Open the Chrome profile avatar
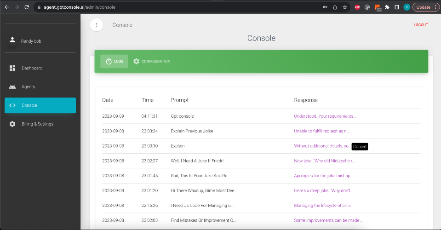Screen dimensions: 441x230 (x=407, y=7)
